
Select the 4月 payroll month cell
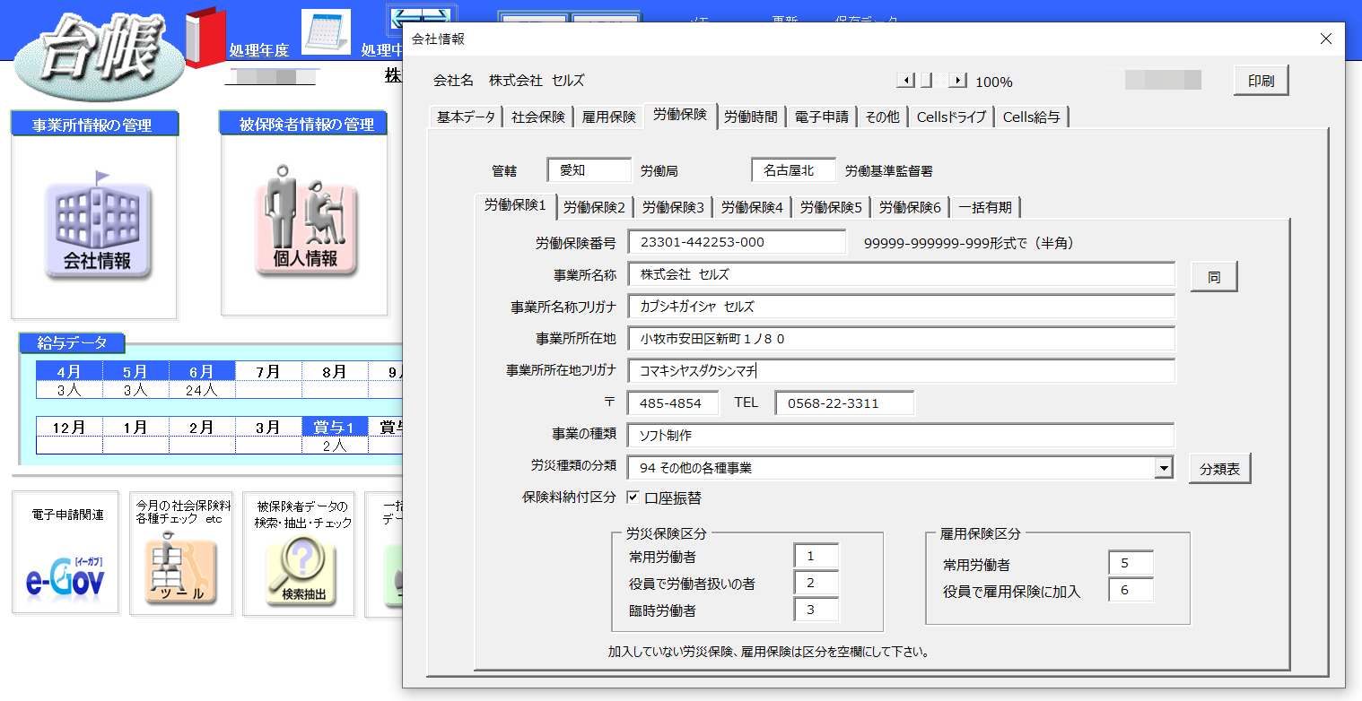[69, 371]
